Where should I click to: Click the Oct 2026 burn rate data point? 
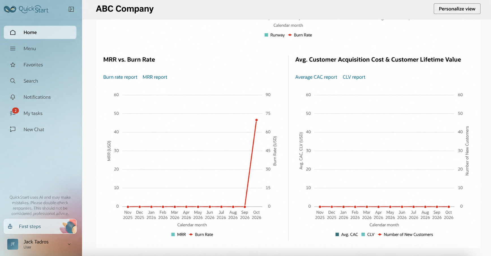click(x=256, y=120)
